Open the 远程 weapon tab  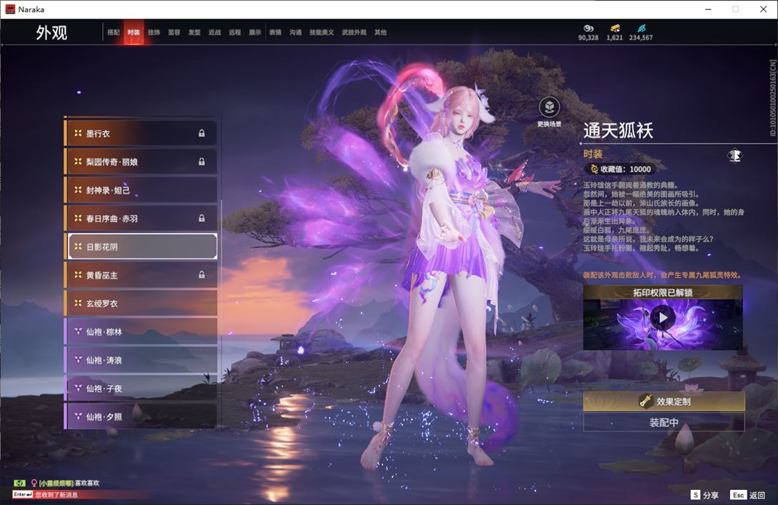click(235, 32)
